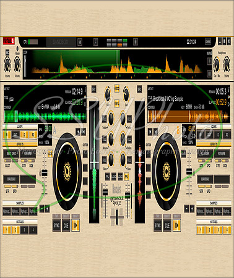Click the minus button near deck A samples

(x=42, y=209)
